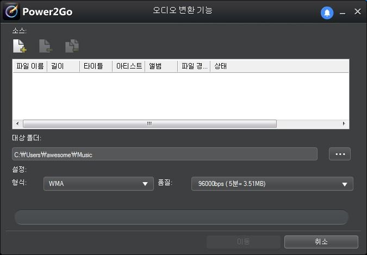The width and height of the screenshot is (367, 255).
Task: Click the Power2Go logo icon
Action: [11, 11]
